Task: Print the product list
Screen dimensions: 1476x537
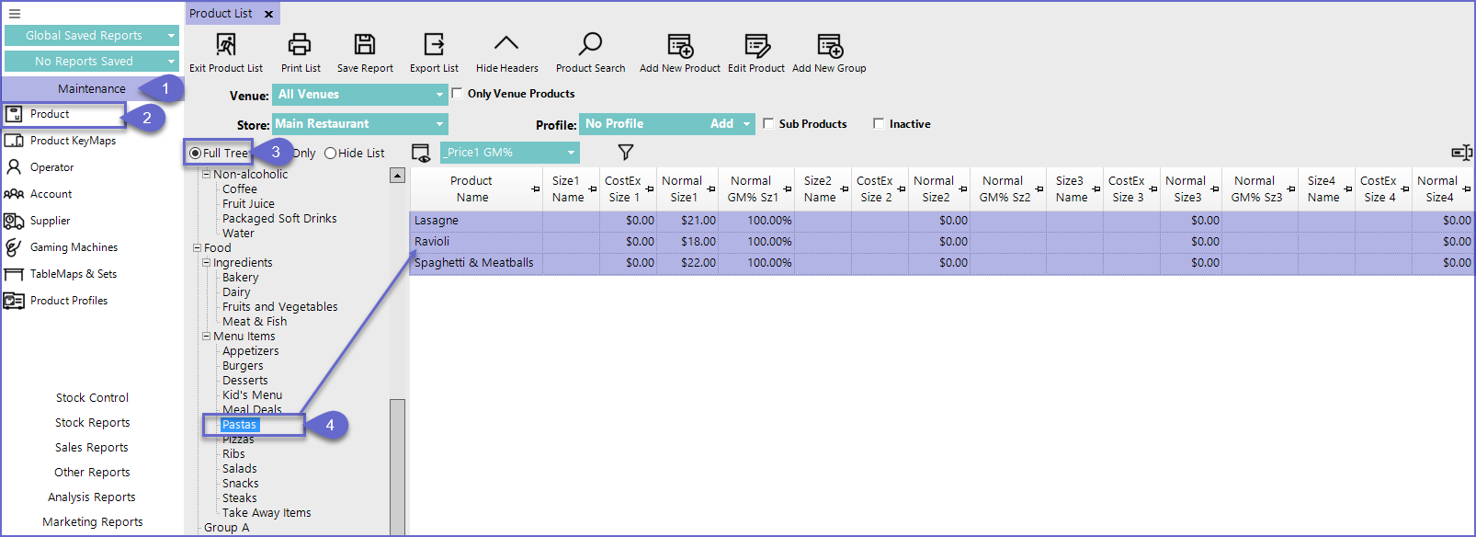Action: pos(300,44)
